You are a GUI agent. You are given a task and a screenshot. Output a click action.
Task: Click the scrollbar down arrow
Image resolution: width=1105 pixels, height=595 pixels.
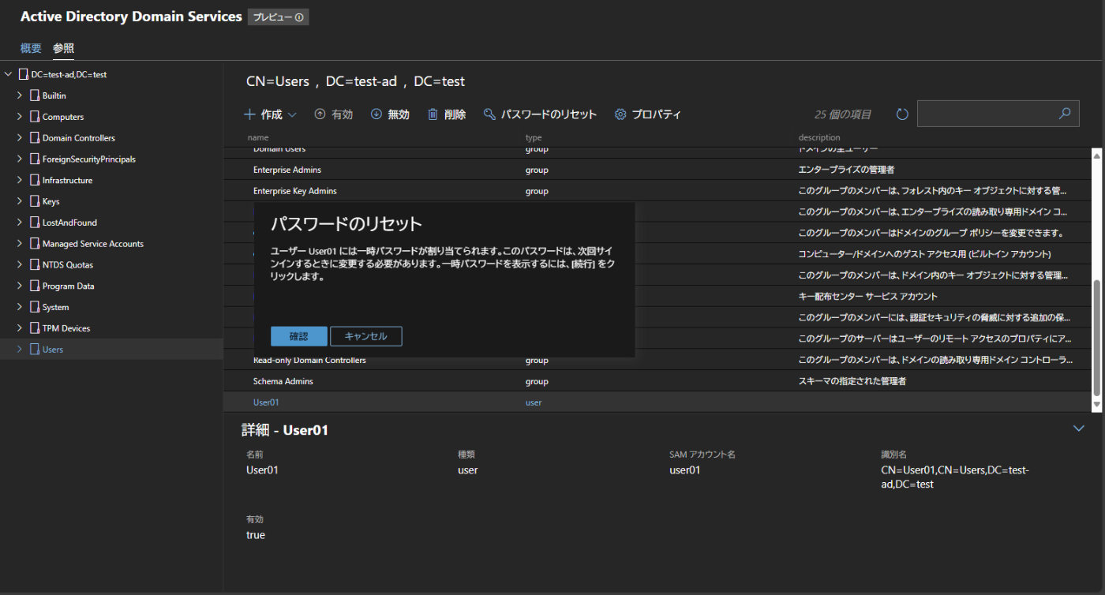click(x=1096, y=404)
